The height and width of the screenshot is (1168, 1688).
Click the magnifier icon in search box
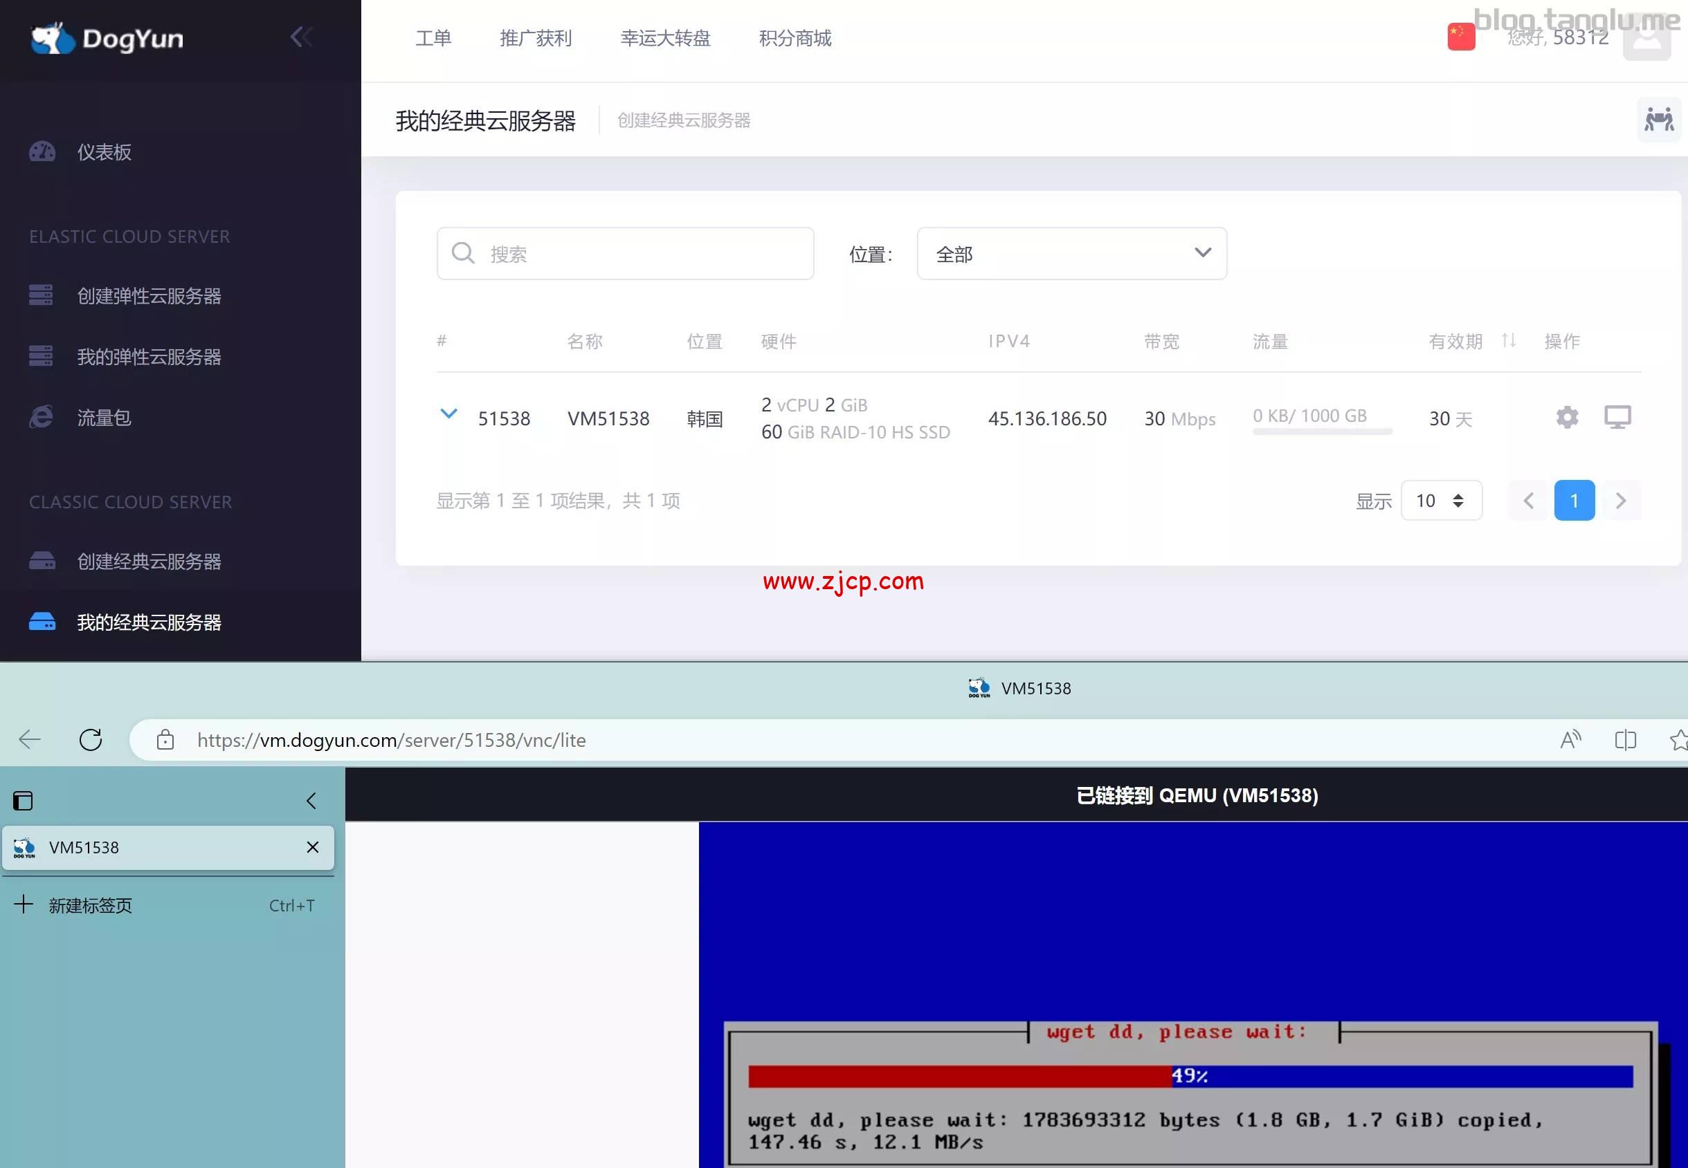(x=463, y=253)
